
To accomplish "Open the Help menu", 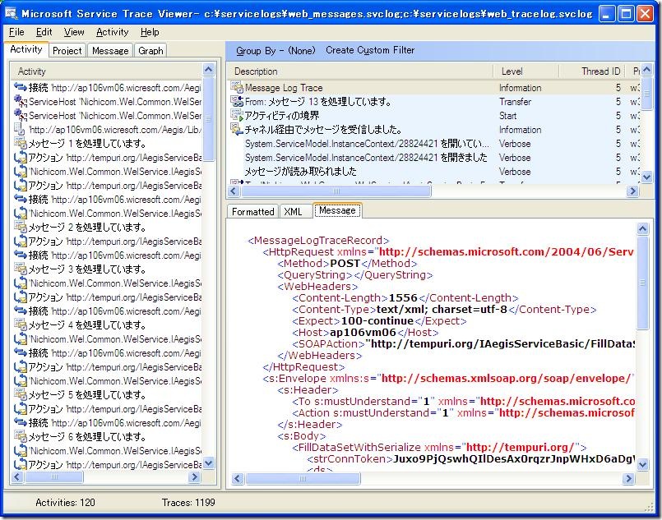I will pyautogui.click(x=150, y=32).
